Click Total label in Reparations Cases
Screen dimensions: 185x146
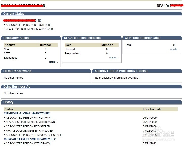tap(128, 45)
